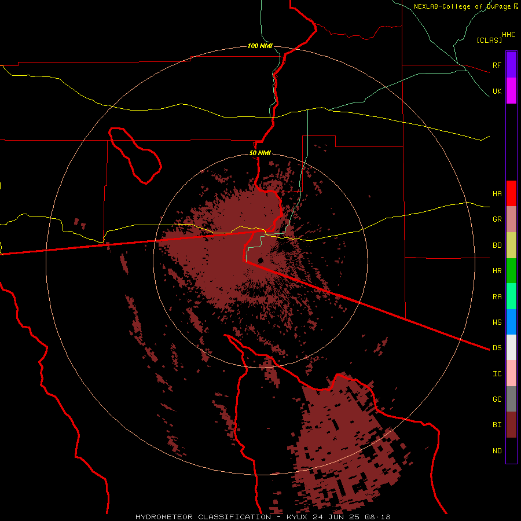Click the IC legend label
521x521 pixels.
coord(497,374)
